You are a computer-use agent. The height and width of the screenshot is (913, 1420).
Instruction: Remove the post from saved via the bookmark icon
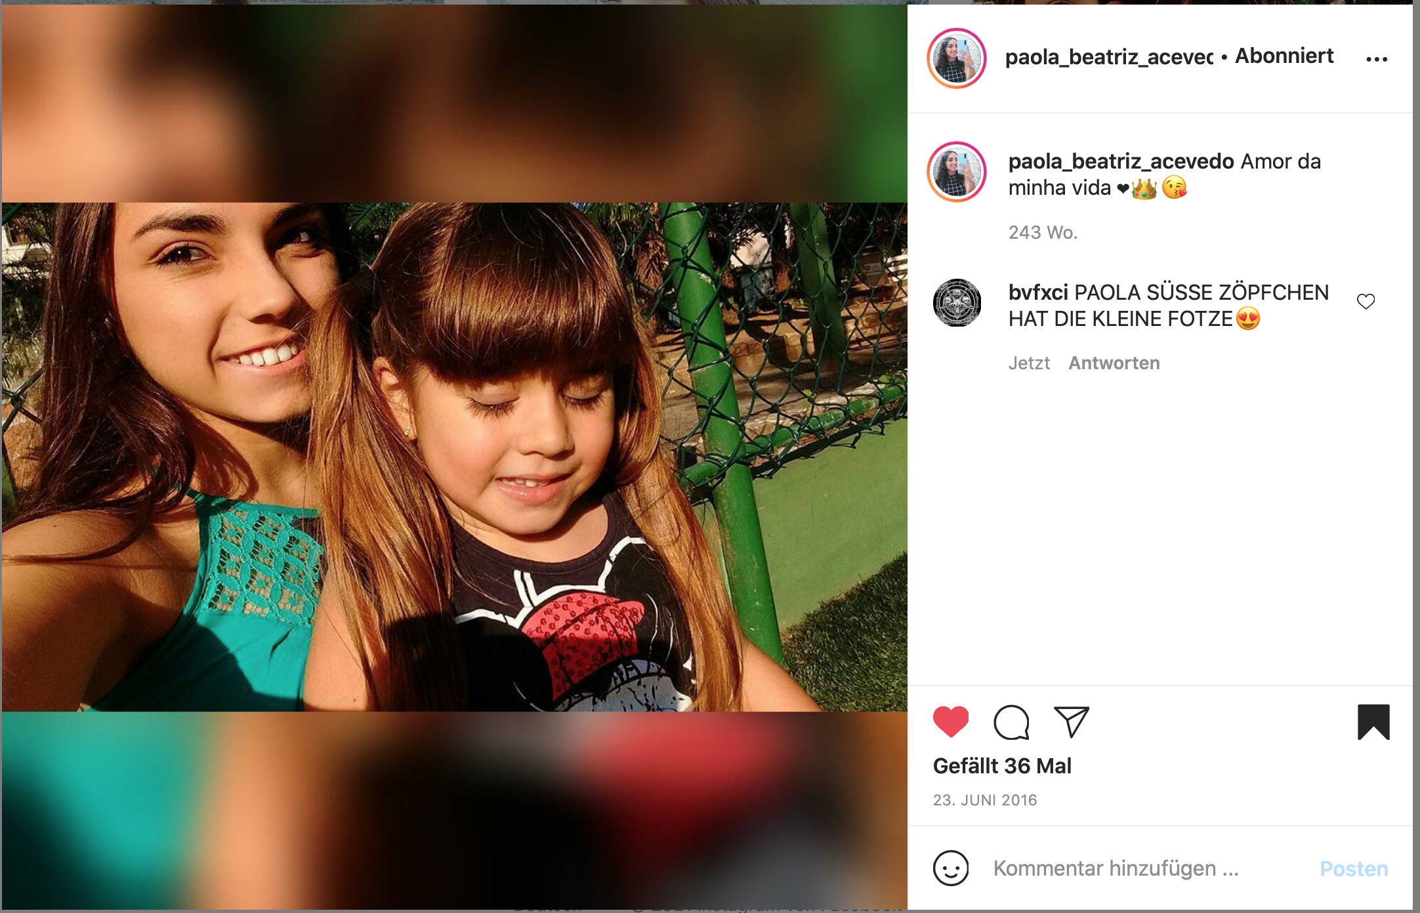click(1373, 721)
